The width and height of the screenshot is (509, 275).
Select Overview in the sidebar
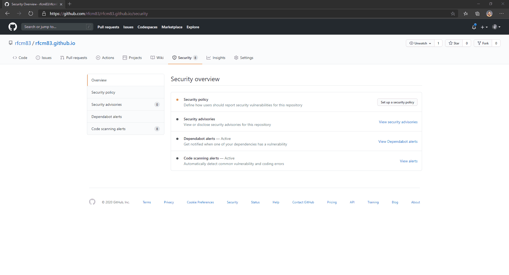[x=126, y=80]
